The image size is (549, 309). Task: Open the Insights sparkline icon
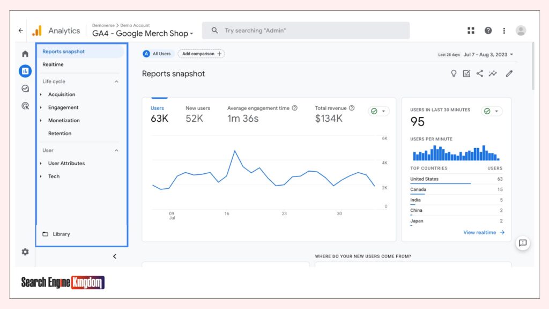coord(493,73)
